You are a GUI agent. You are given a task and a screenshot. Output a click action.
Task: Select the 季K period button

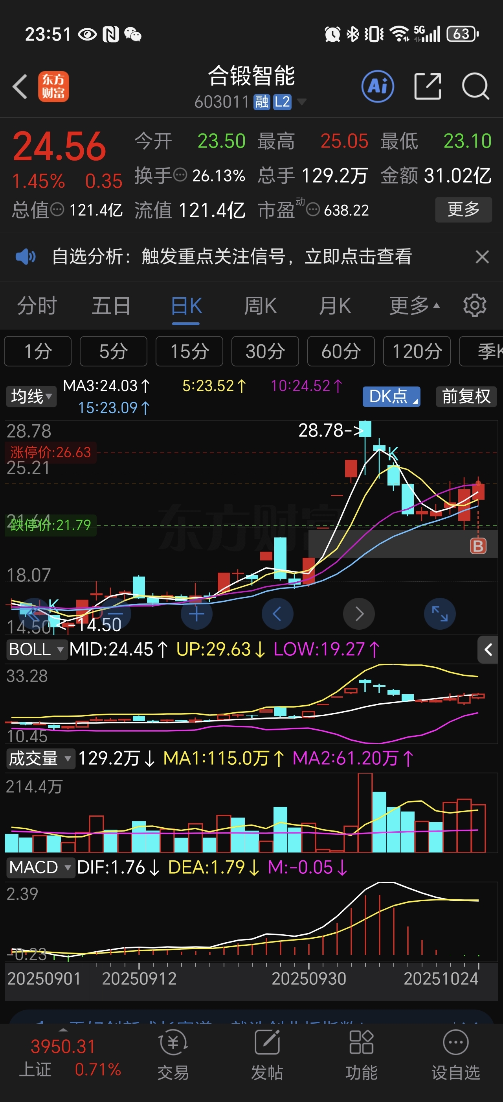click(481, 351)
